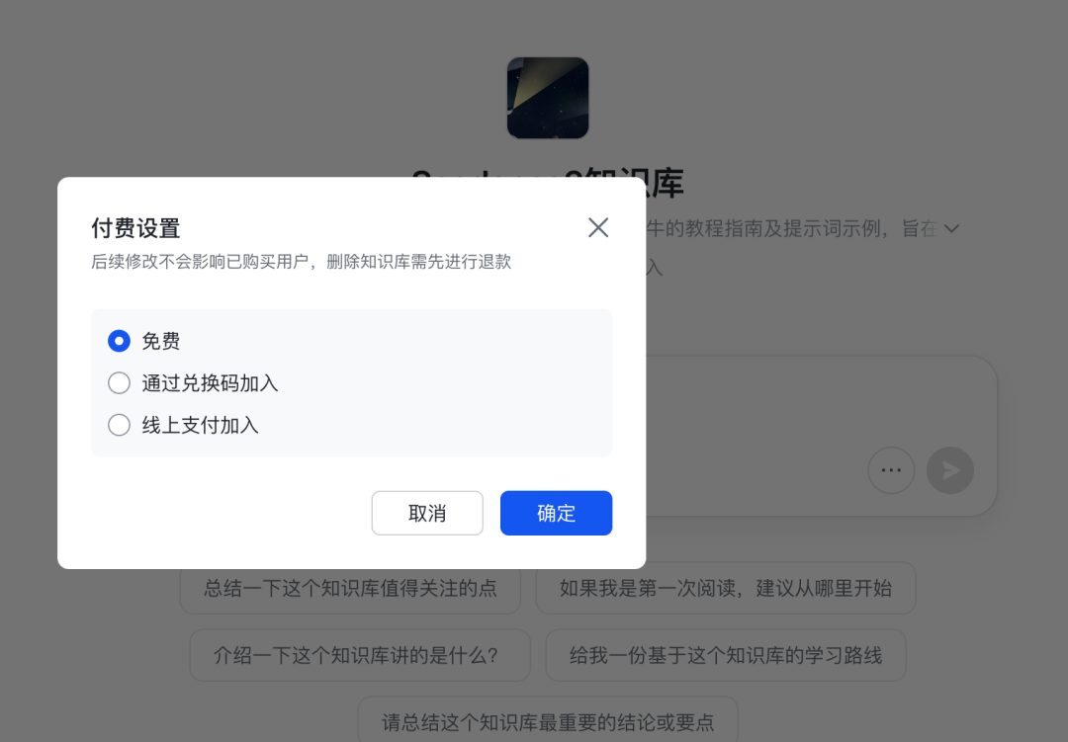
Task: Pick prompt 给我一份基于这个知识库的学习路线
Action: coord(726,655)
